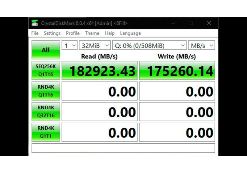Start the RND4K Q1T16 test

[46, 91]
